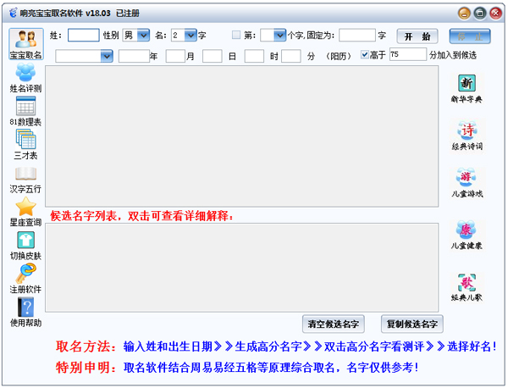Screen dimensions: 508x388
Task: Open the 星座查询 zodiac lookup
Action: click(25, 211)
